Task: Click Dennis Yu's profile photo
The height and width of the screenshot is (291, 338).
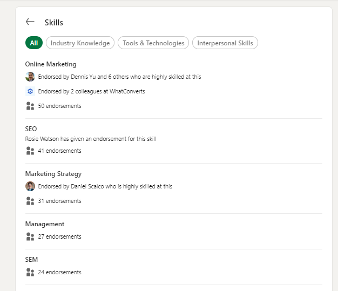Action: (x=30, y=77)
